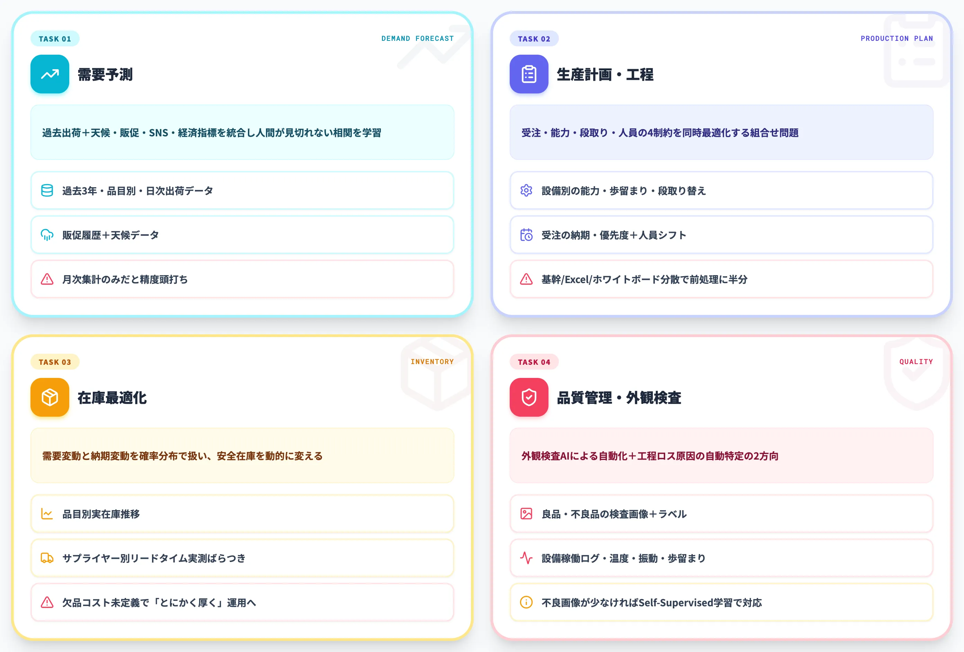
Task: Click the summary 過去出荷+天候・販促・SNS text
Action: pos(212,133)
